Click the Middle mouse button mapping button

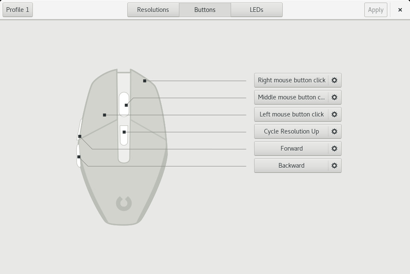pos(291,97)
